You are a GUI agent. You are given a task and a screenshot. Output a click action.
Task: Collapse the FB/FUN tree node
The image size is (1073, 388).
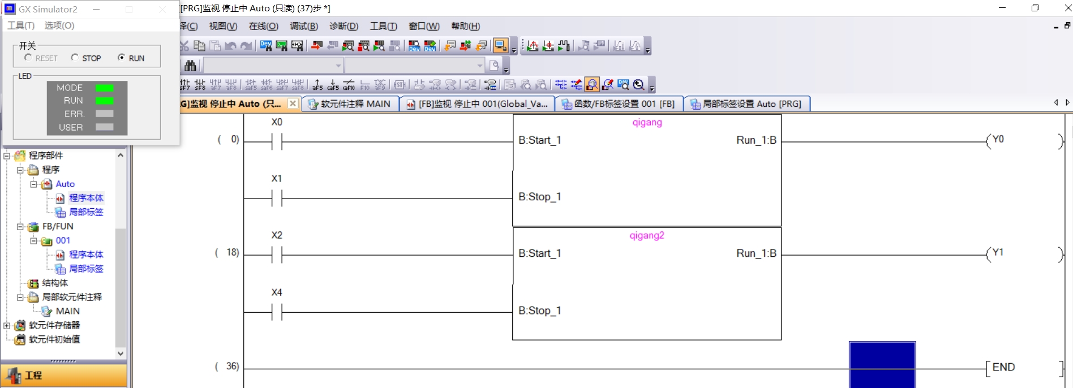(20, 227)
